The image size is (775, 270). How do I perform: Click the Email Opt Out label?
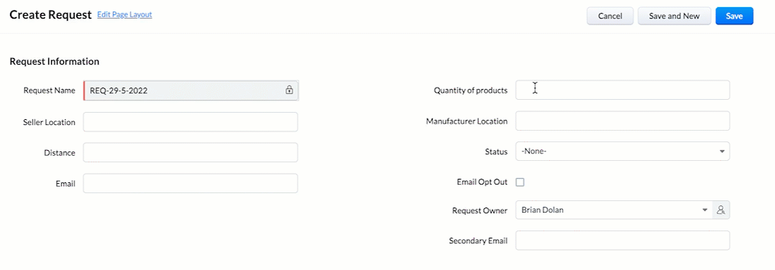(482, 182)
